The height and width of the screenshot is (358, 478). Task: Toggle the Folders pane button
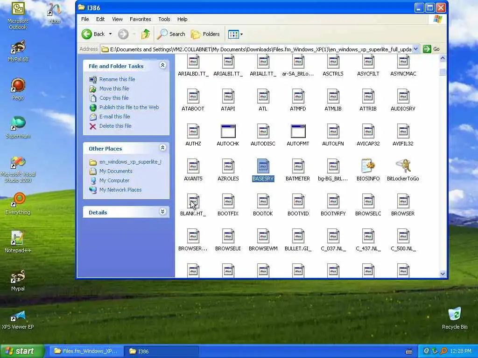(205, 34)
